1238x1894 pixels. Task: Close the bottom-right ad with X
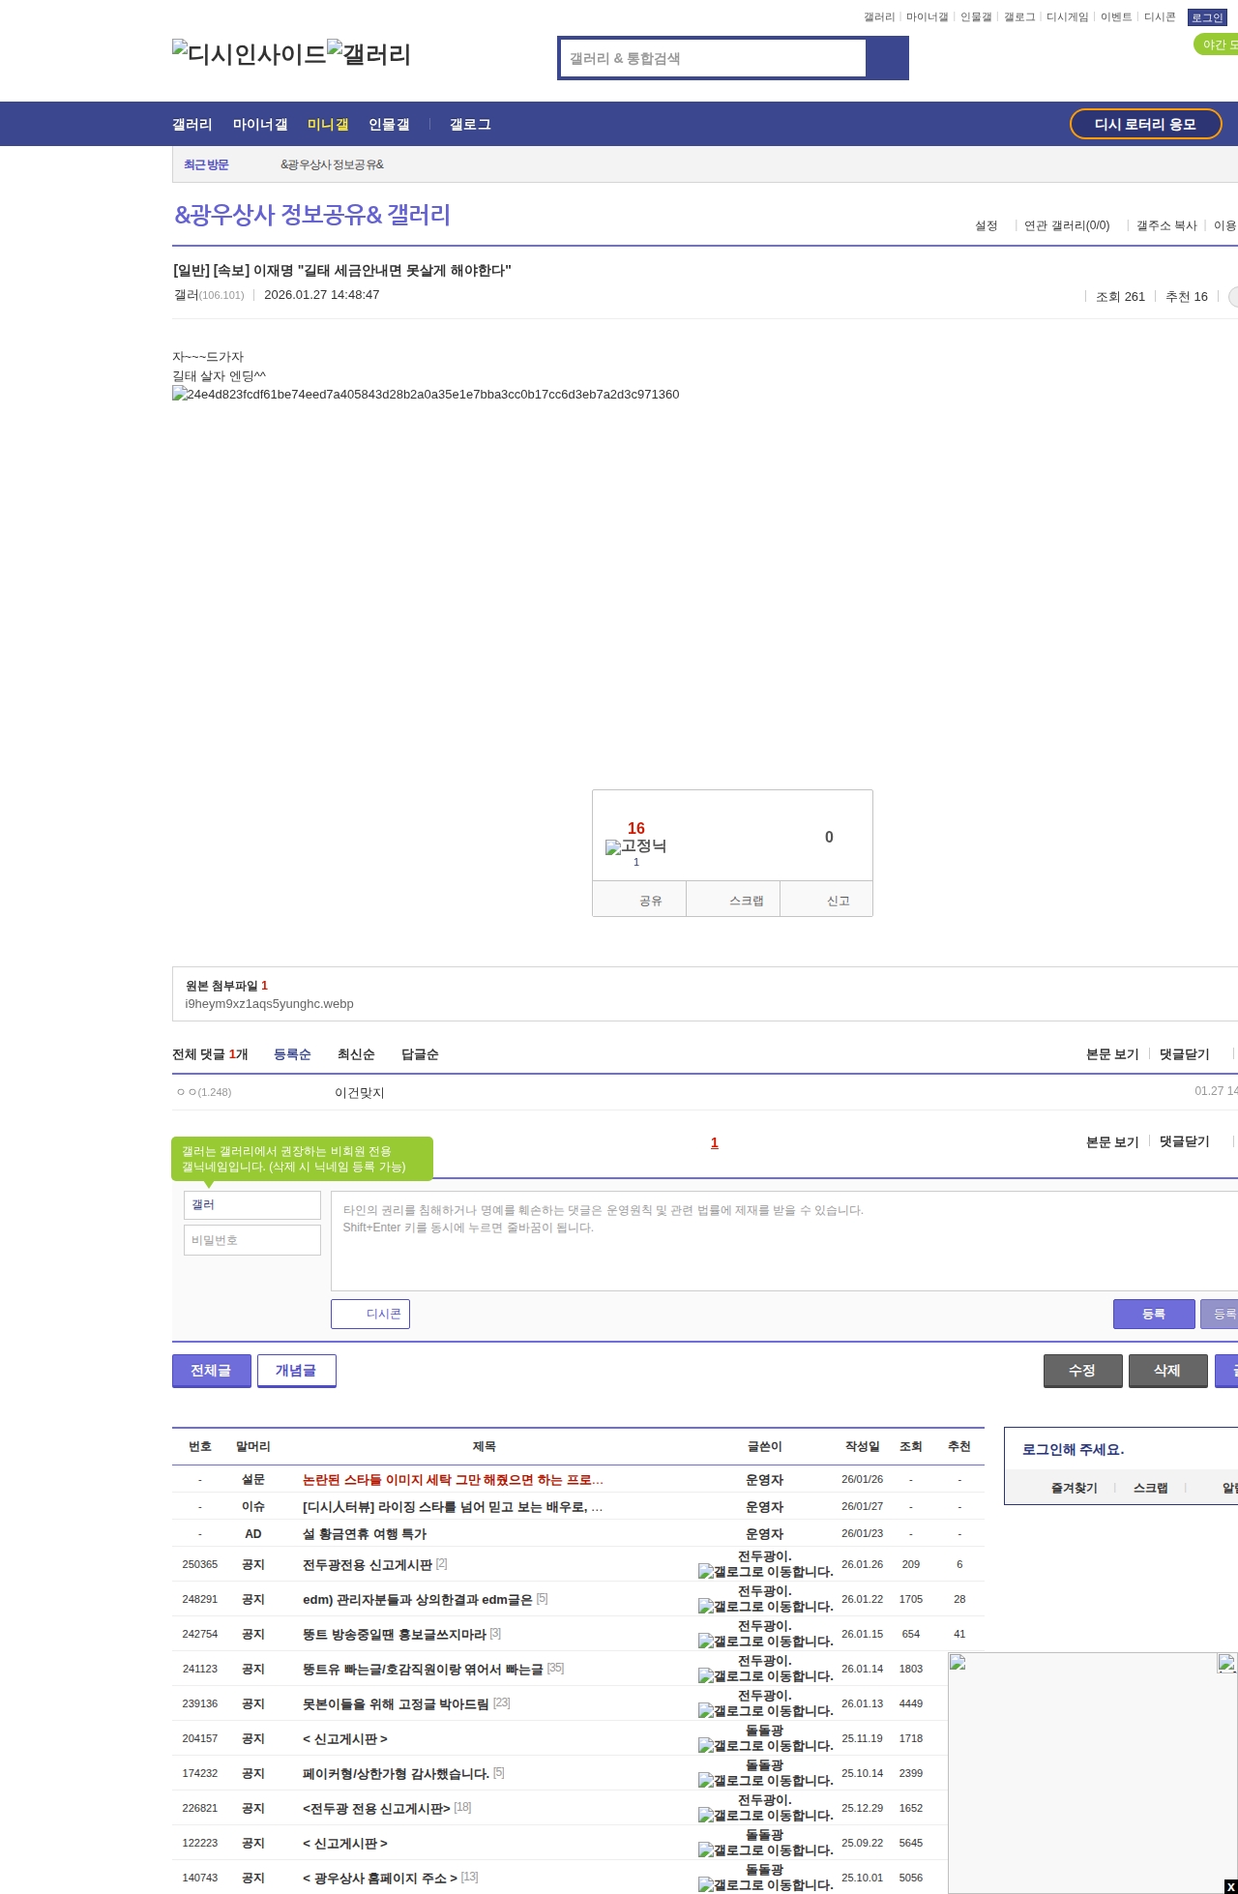(1229, 1886)
